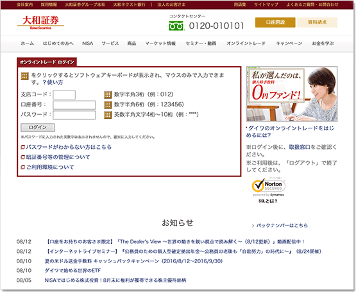This screenshot has height=292, width=356.
Task: Focus the パスワード input field
Action: tap(74, 115)
